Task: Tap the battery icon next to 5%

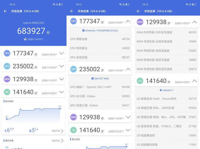Action: [30, 131]
